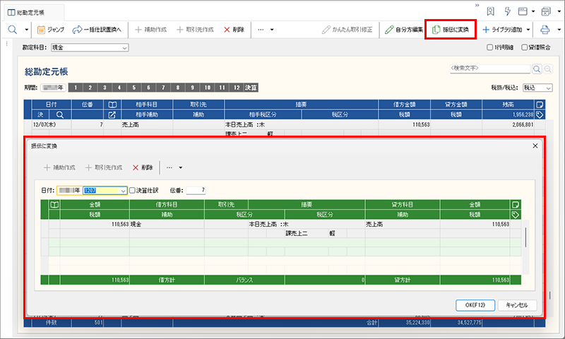Expand the 勘定科目 dropdown showing 現金

[124, 47]
